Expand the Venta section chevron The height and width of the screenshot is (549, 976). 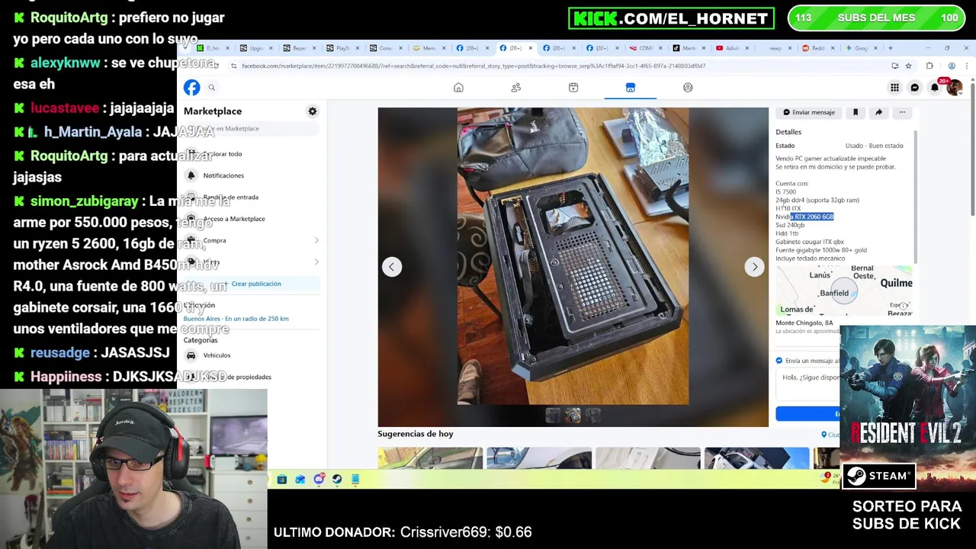click(x=316, y=262)
